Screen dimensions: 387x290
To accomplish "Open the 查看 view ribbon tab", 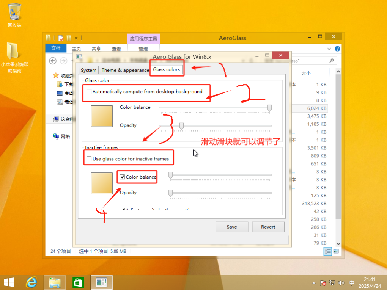I will click(x=116, y=49).
